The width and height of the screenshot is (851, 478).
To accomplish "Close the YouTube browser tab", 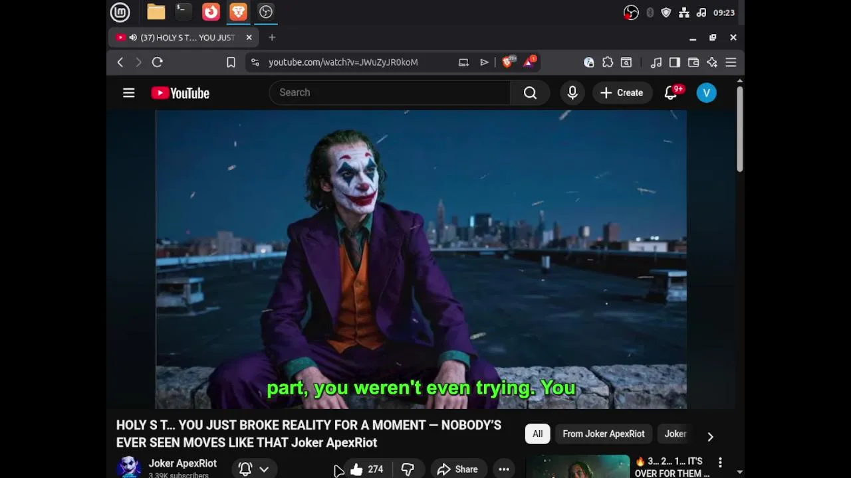I will pyautogui.click(x=249, y=38).
